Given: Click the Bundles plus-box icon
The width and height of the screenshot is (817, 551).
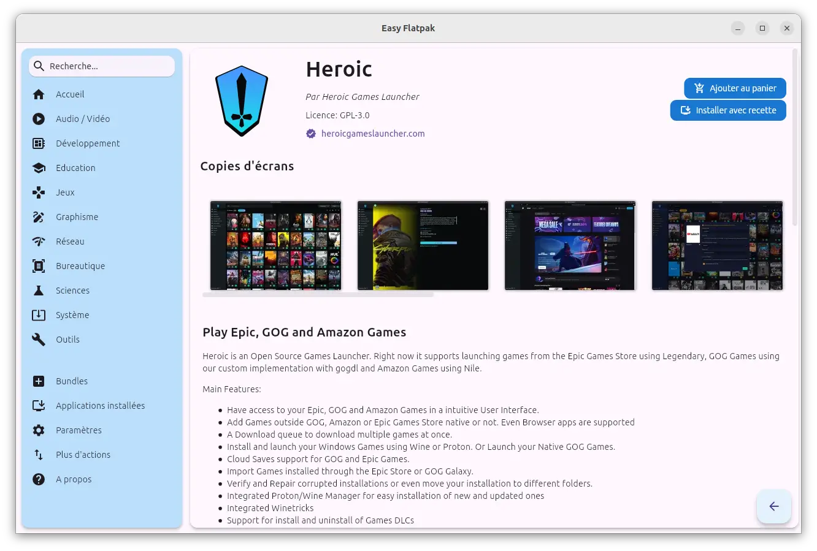Looking at the screenshot, I should pos(39,381).
